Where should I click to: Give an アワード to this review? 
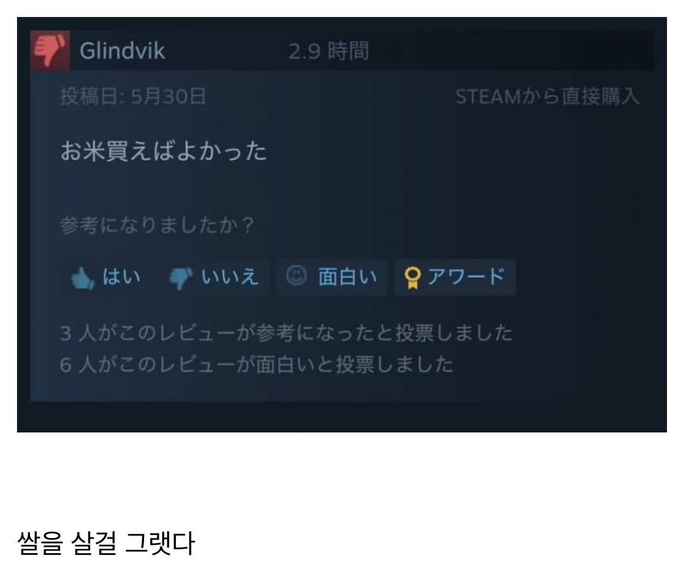(455, 277)
